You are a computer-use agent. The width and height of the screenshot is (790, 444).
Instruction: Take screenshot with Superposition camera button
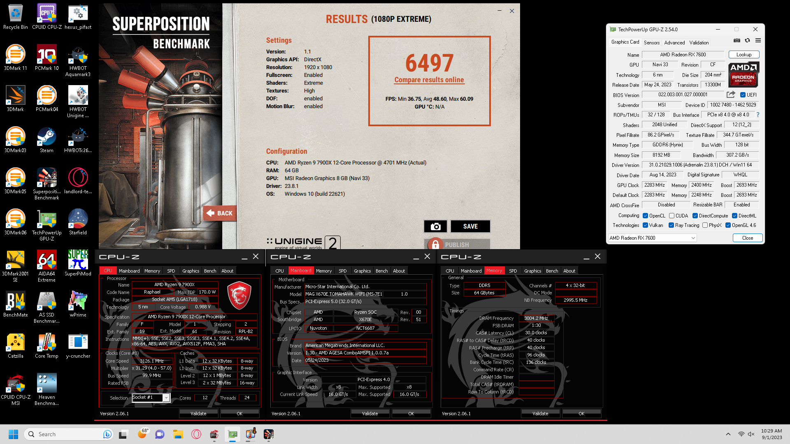[435, 227]
